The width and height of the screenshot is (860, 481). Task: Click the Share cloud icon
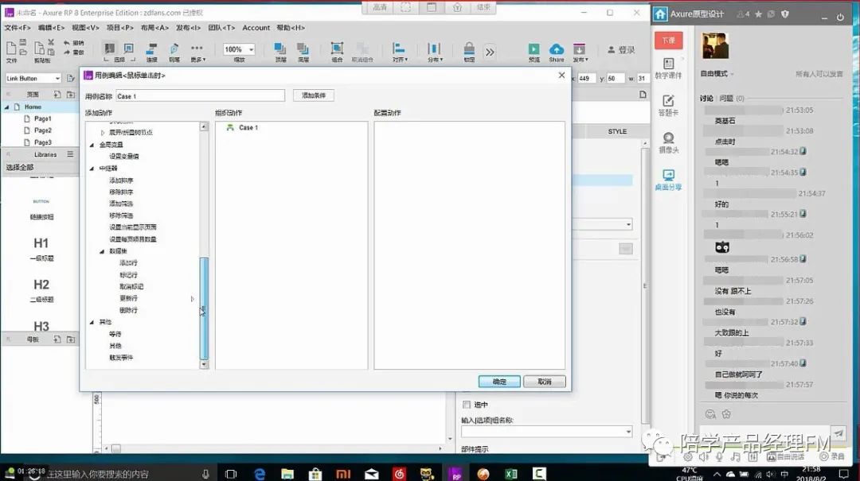[556, 49]
